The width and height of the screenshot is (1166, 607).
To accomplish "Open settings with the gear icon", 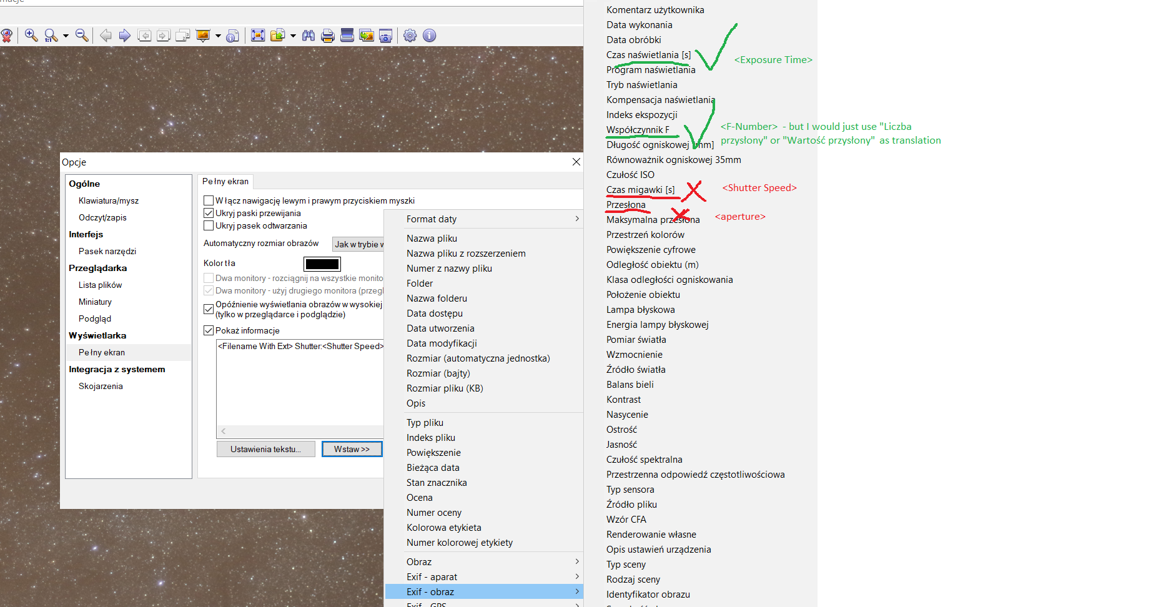I will [x=410, y=36].
